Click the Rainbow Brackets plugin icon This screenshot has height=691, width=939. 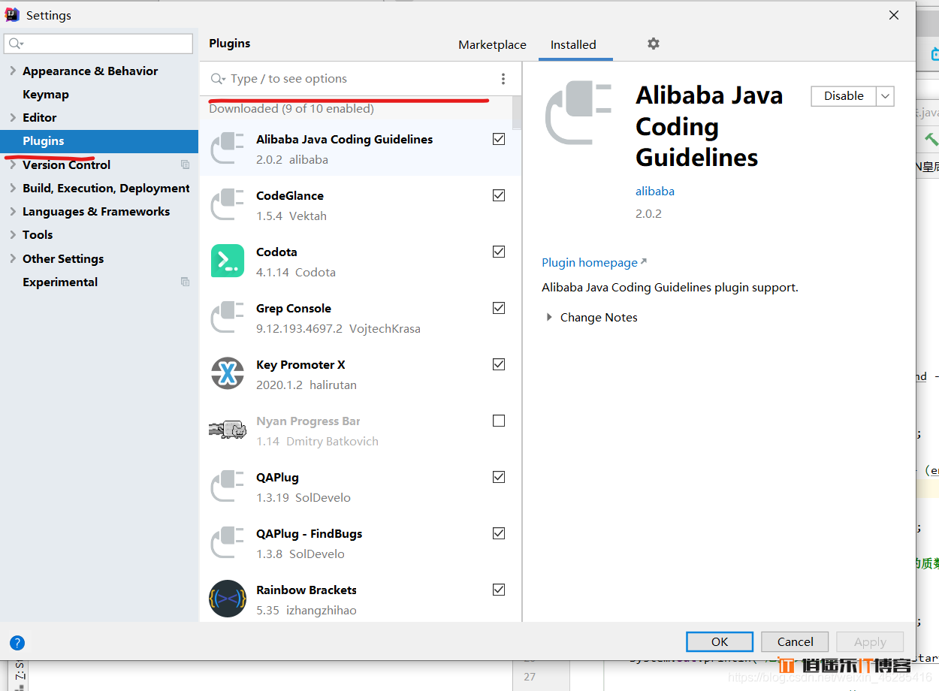point(228,599)
